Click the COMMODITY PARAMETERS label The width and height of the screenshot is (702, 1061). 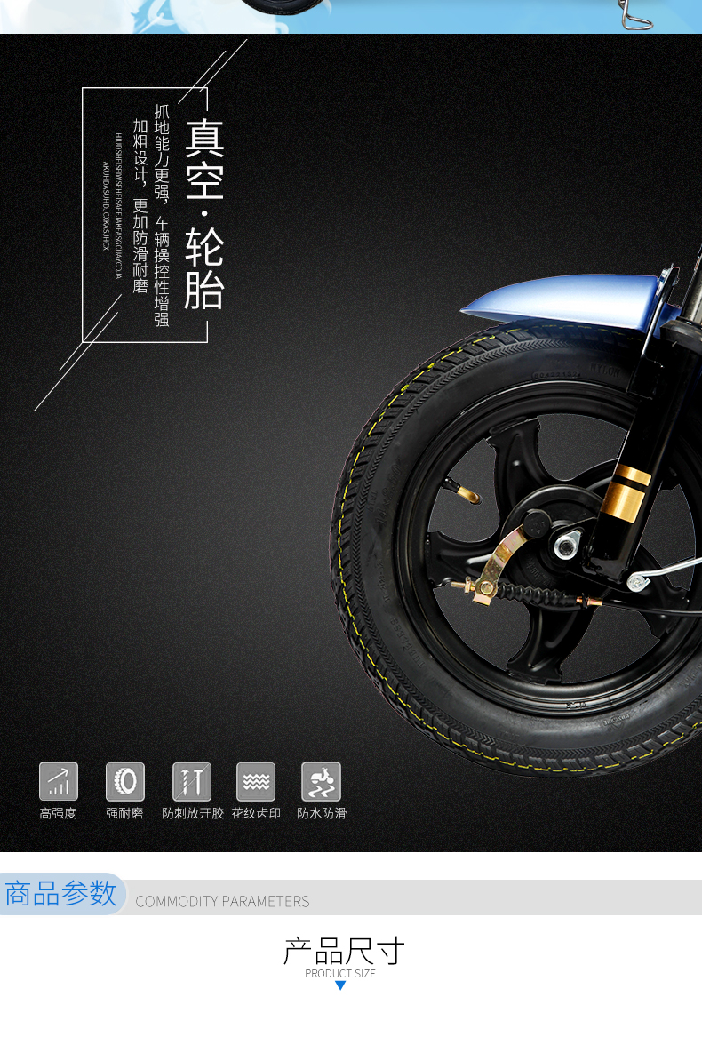coord(222,902)
